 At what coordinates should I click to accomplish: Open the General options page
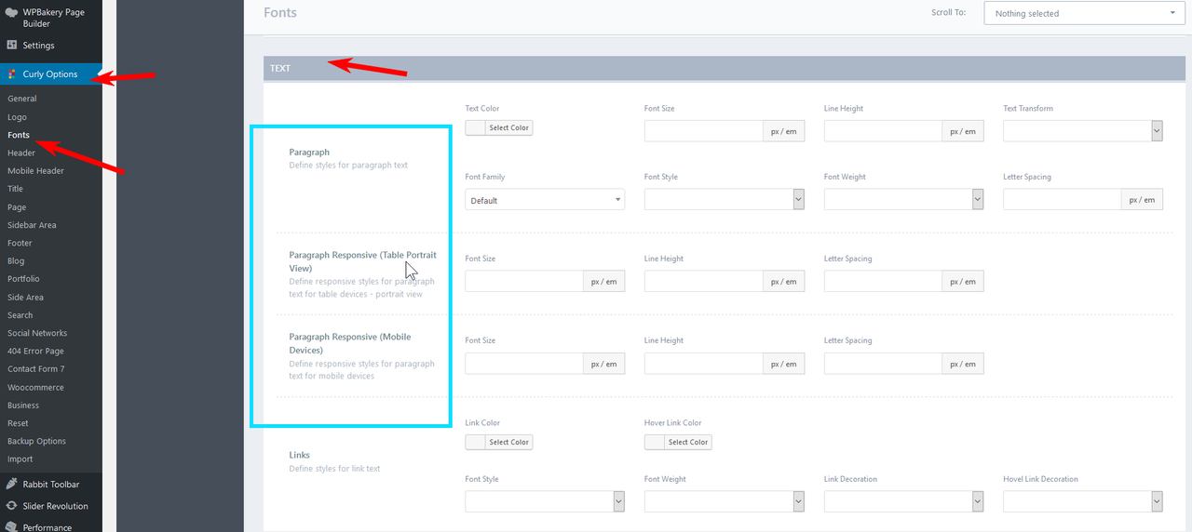(x=22, y=99)
